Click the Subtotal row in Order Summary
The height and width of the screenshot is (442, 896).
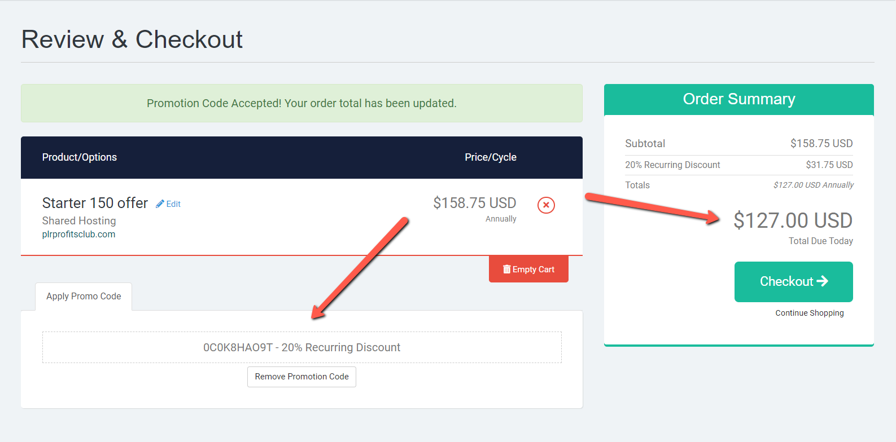click(x=738, y=144)
